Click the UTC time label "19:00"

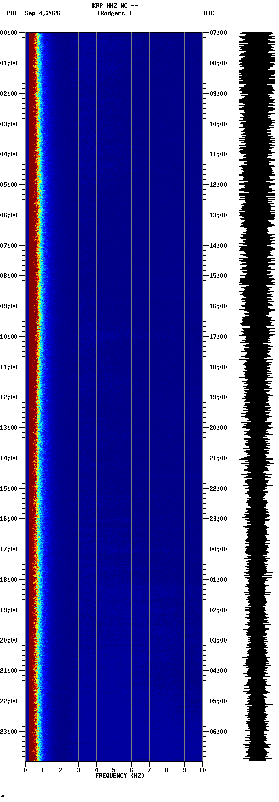tap(218, 397)
